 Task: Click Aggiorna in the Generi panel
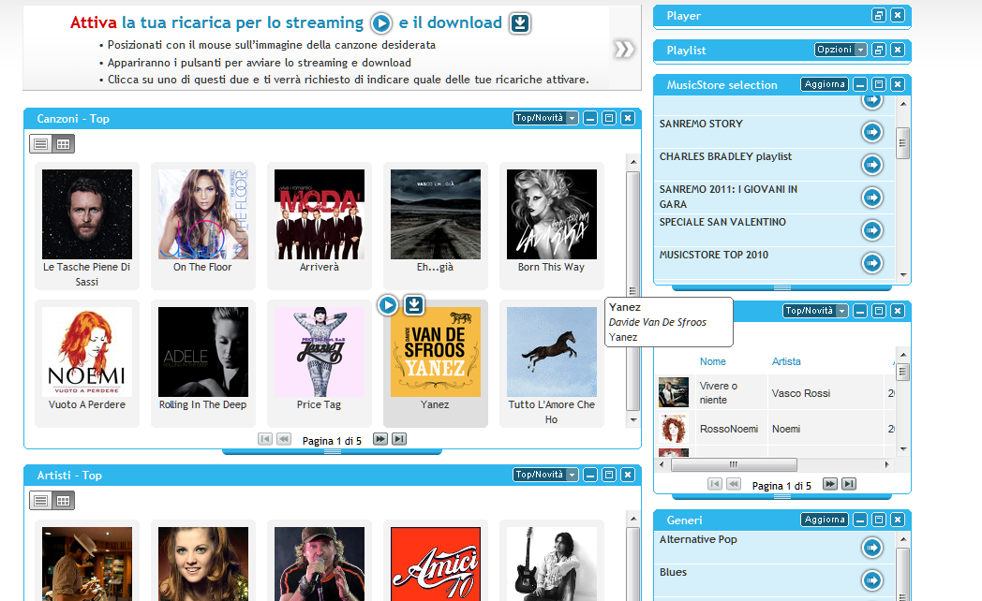pyautogui.click(x=825, y=520)
